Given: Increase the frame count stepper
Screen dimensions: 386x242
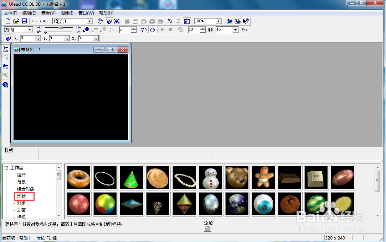Looking at the screenshot, I should [202, 28].
